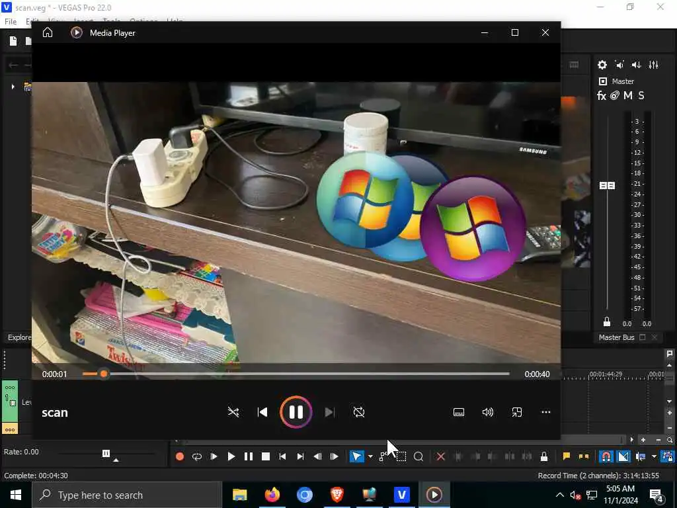Open volume control in Media Player
This screenshot has height=508, width=677.
[x=488, y=412]
